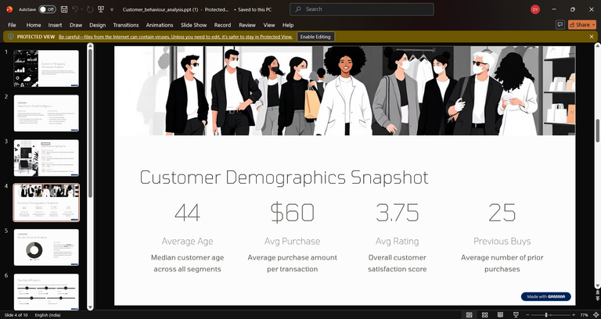Click the 'Be careful—files from the Internet' link
The height and width of the screenshot is (319, 601).
click(175, 37)
